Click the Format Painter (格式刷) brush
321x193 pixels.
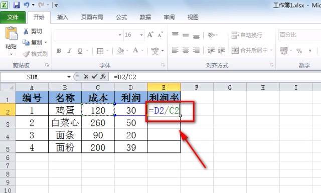click(26, 54)
